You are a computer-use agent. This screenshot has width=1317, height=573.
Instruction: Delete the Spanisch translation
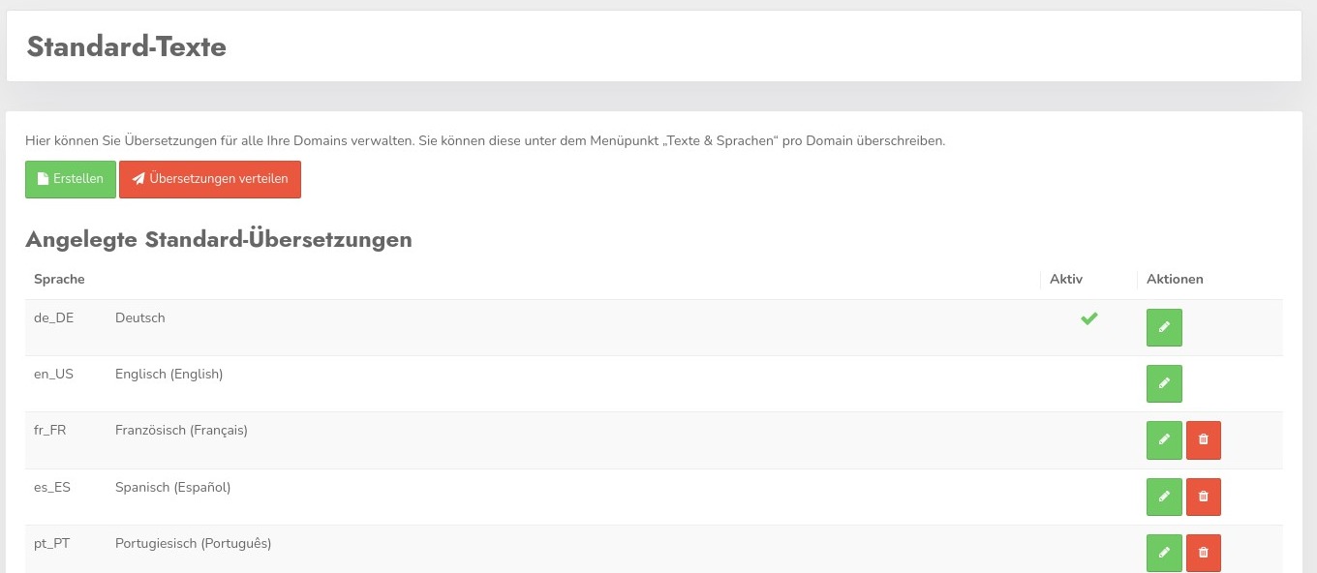[1204, 497]
